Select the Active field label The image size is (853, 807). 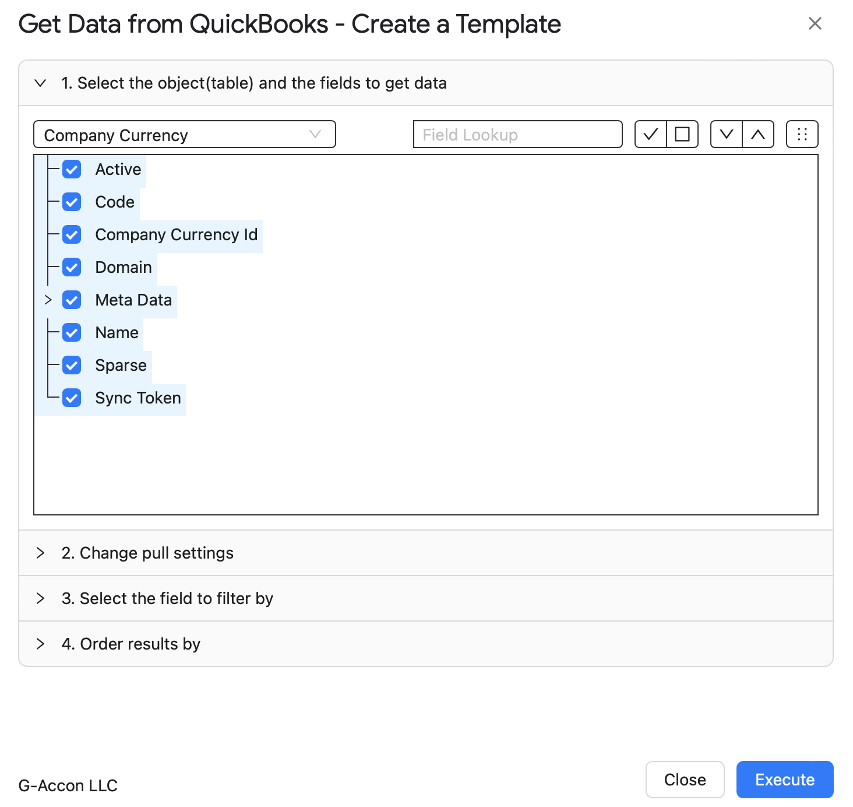118,170
